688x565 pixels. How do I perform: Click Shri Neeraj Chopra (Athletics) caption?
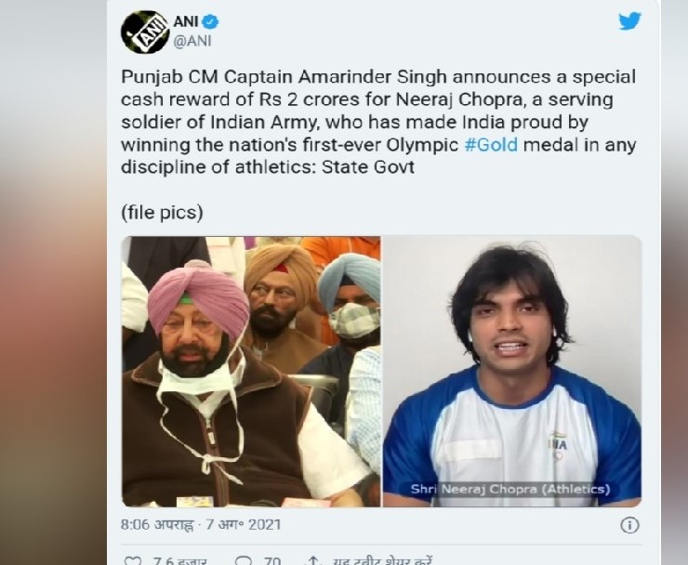click(510, 489)
